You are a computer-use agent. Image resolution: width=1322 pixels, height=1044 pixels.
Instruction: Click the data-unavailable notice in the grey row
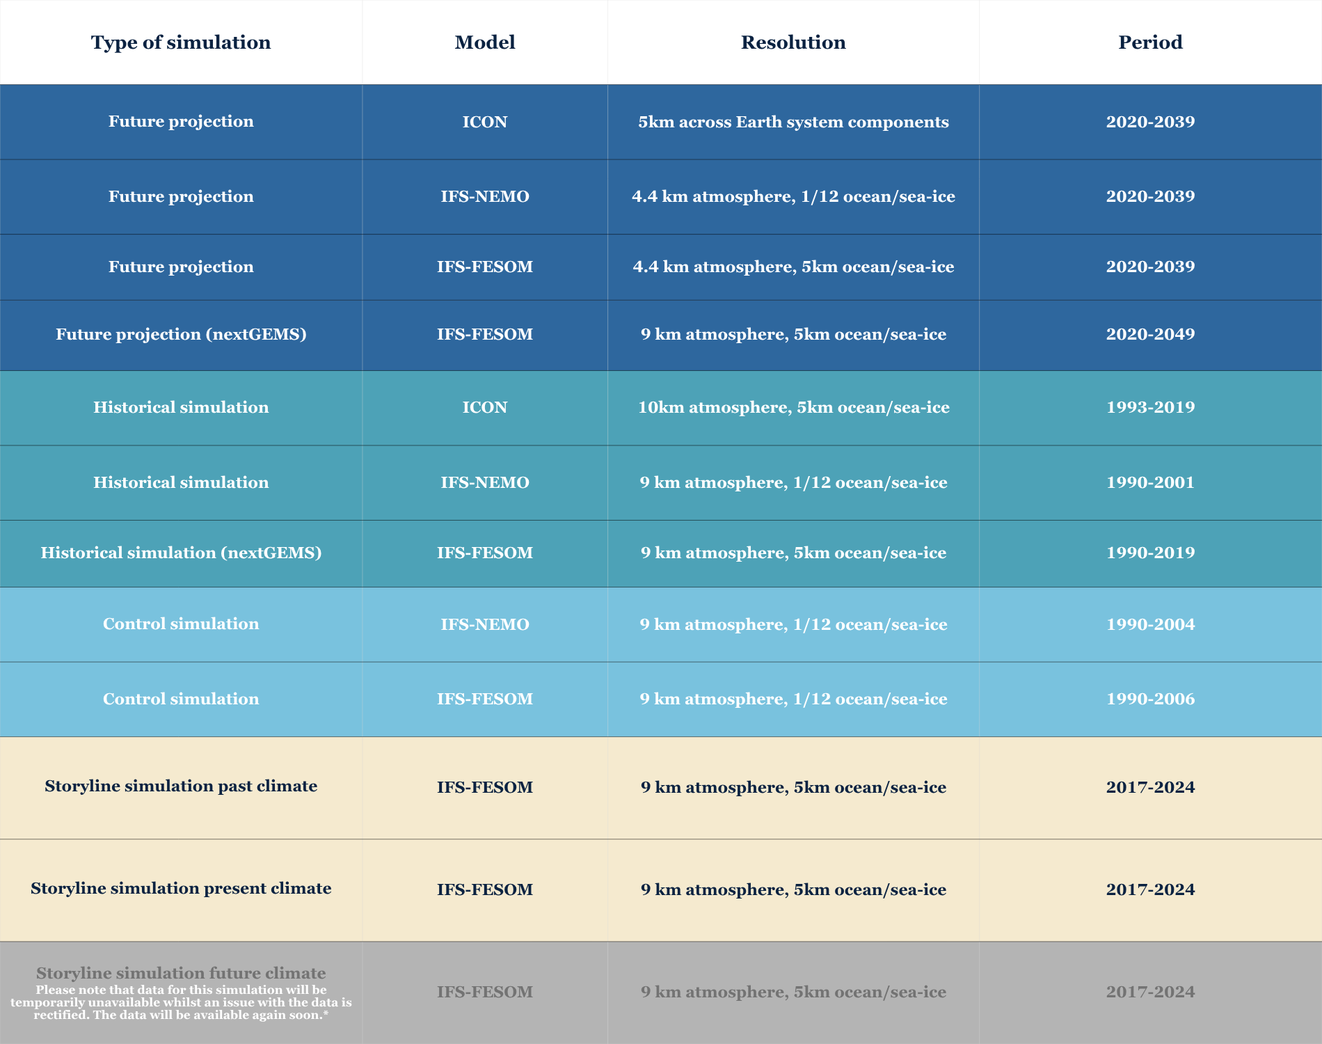(x=181, y=1002)
